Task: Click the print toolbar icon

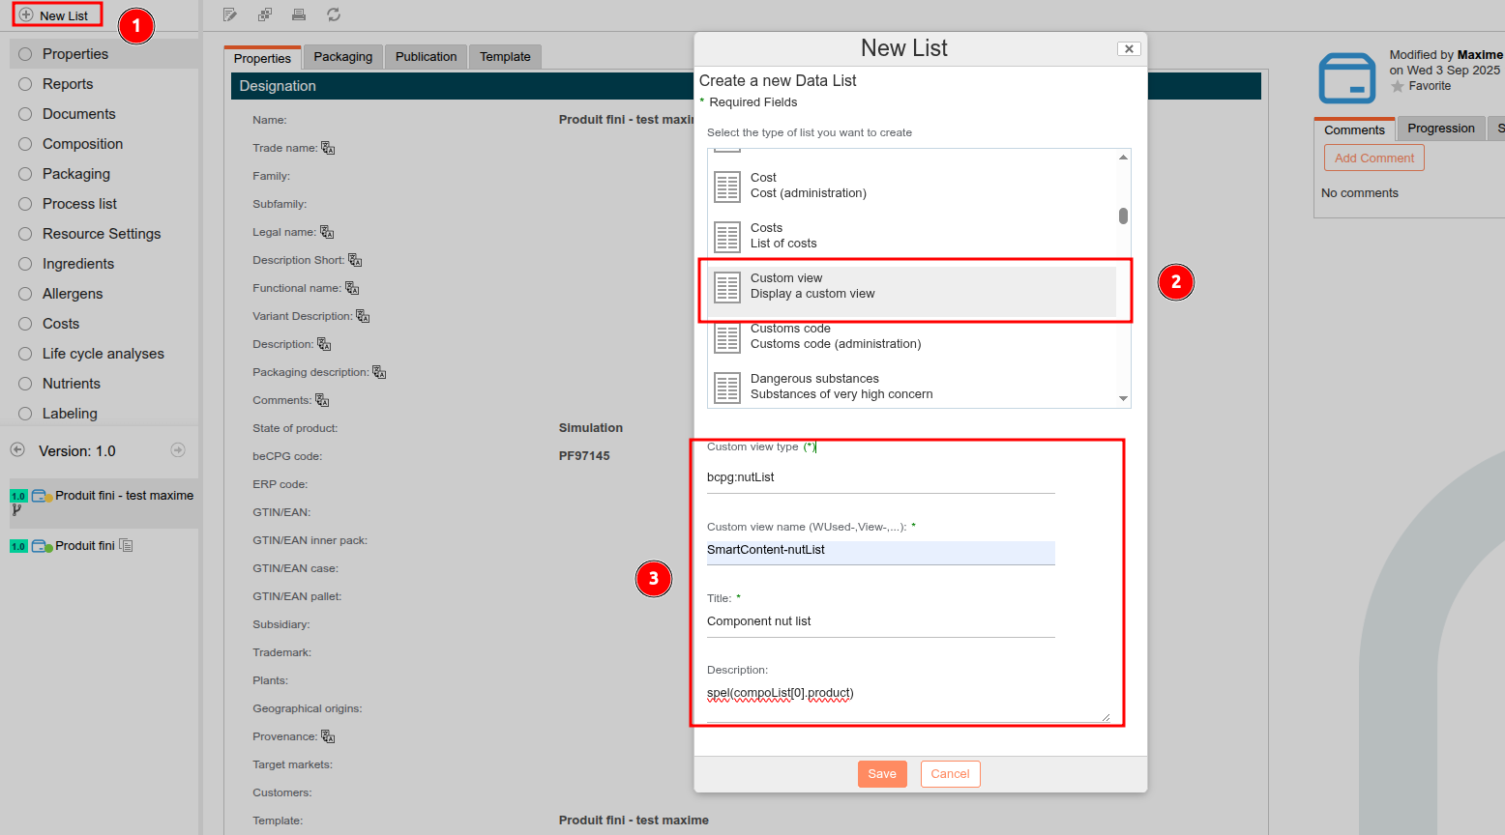Action: (x=299, y=14)
